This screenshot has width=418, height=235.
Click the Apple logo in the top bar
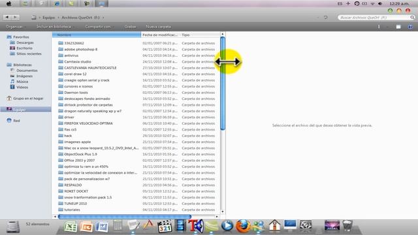[8, 3]
